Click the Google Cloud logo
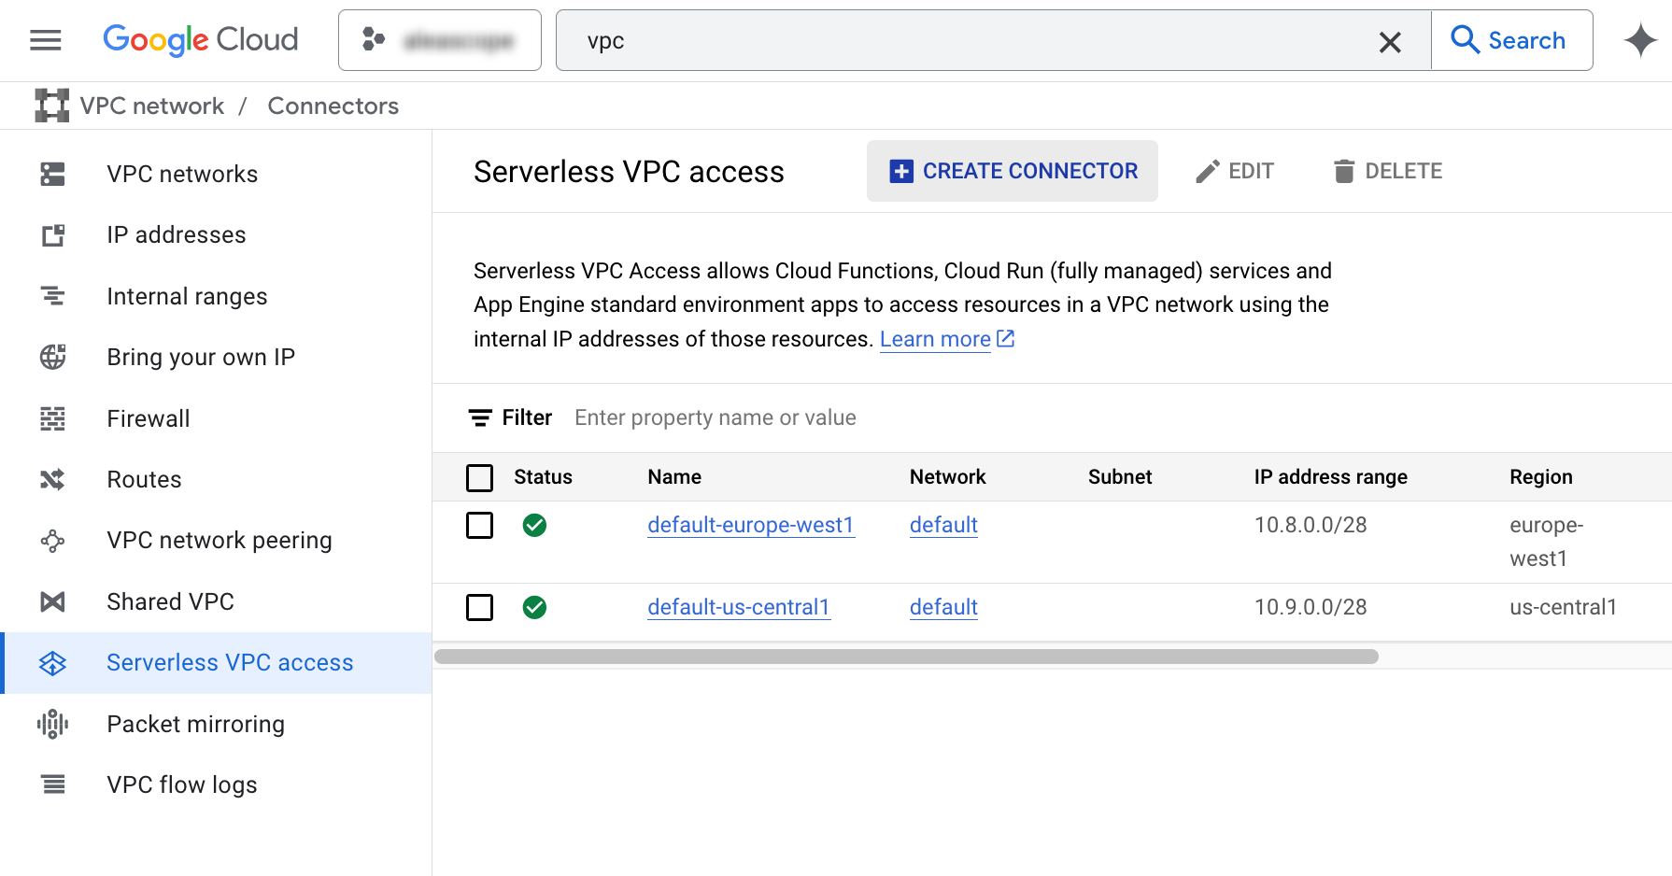Screen dimensions: 1672x876 tap(200, 40)
